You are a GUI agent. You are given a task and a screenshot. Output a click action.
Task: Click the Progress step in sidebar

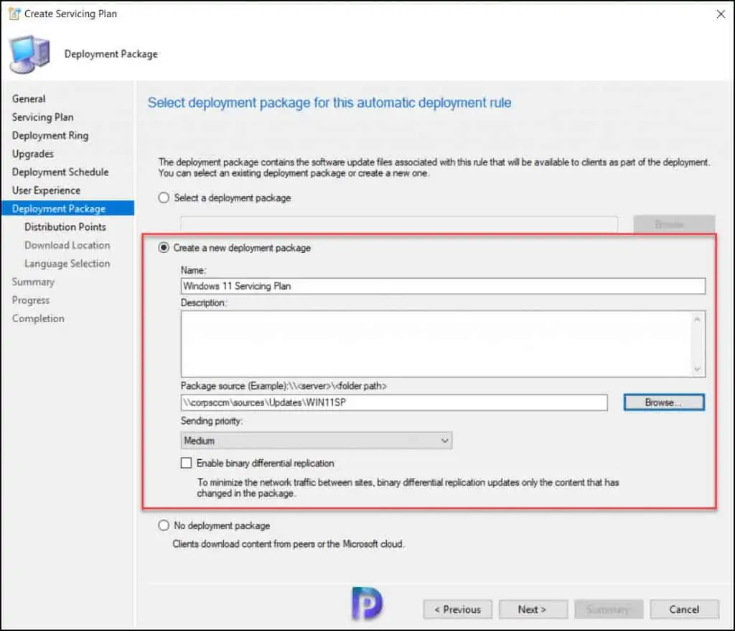click(x=30, y=300)
